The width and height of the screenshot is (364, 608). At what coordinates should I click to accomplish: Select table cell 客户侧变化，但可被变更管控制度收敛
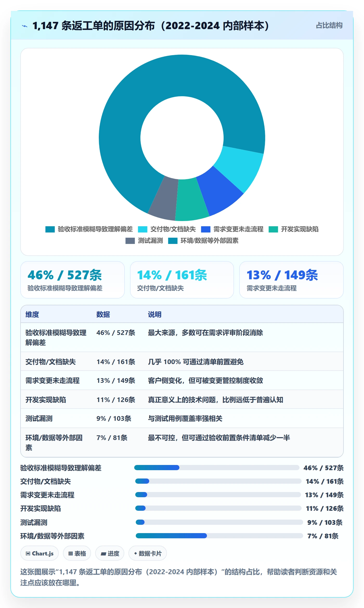tap(205, 380)
